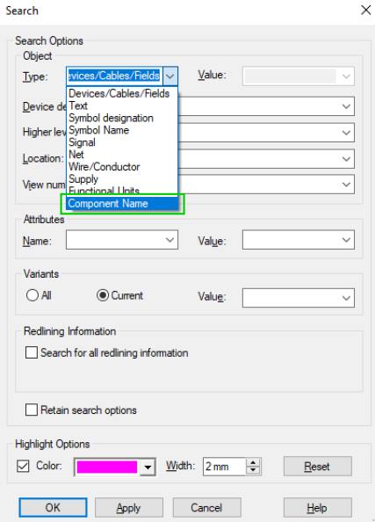The image size is (375, 522).
Task: Click the Apply button
Action: click(x=129, y=507)
